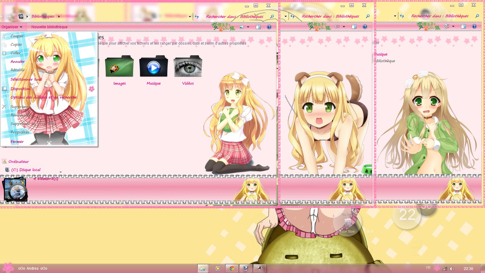
Task: Refresh the left Bibliothèques window
Action: 197,16
